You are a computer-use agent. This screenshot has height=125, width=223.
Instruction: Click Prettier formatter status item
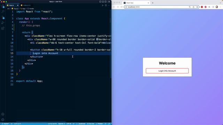click(99, 124)
